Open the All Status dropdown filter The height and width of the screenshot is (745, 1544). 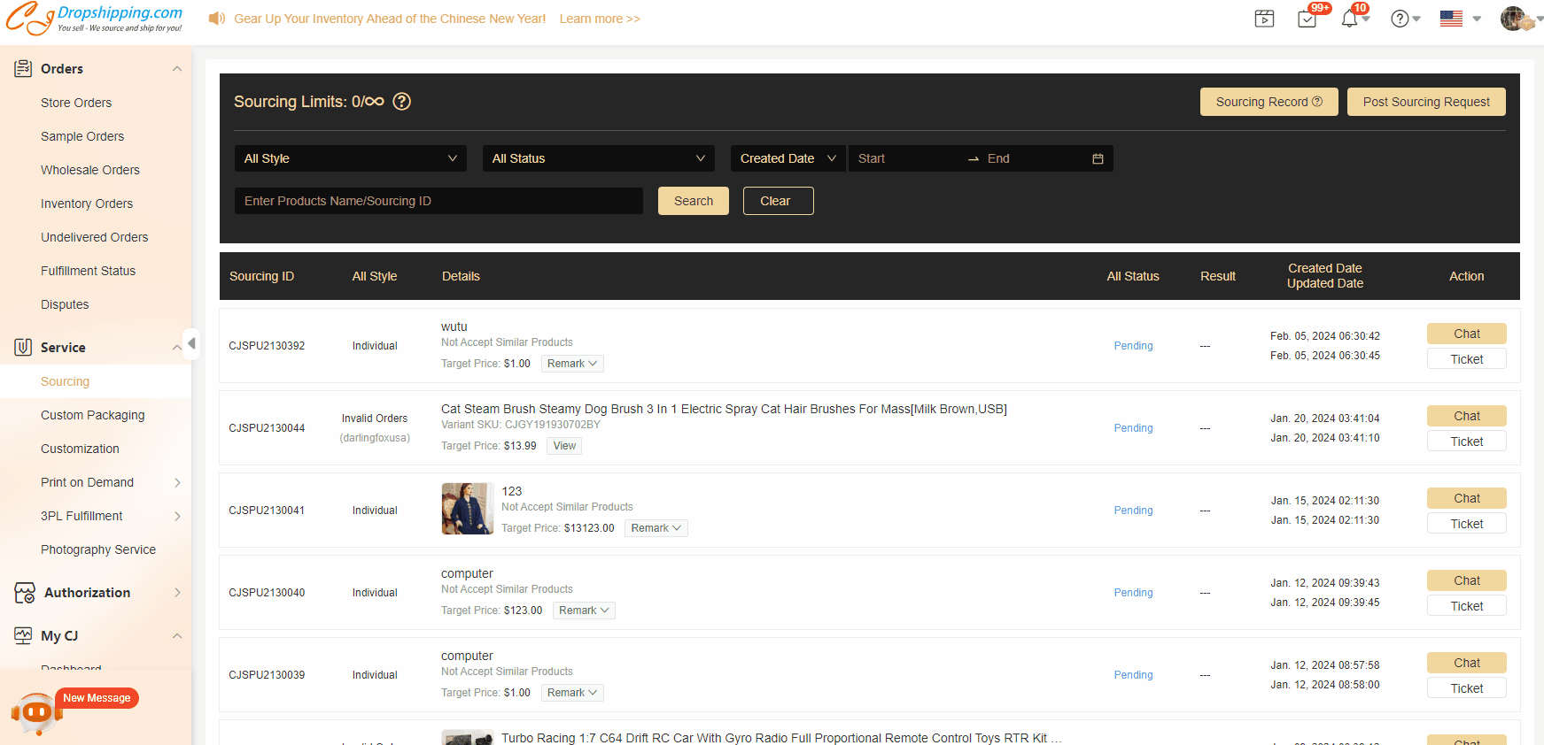point(598,158)
